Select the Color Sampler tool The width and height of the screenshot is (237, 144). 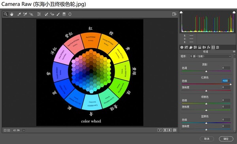tap(25, 14)
